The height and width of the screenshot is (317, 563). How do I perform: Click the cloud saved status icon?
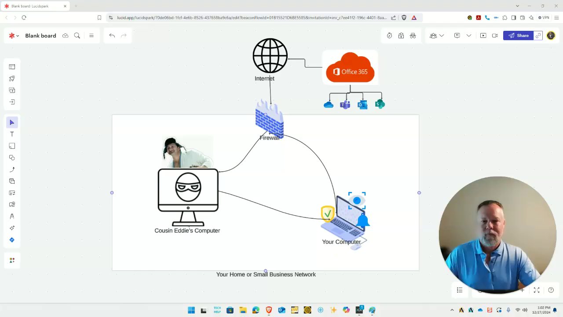(66, 36)
